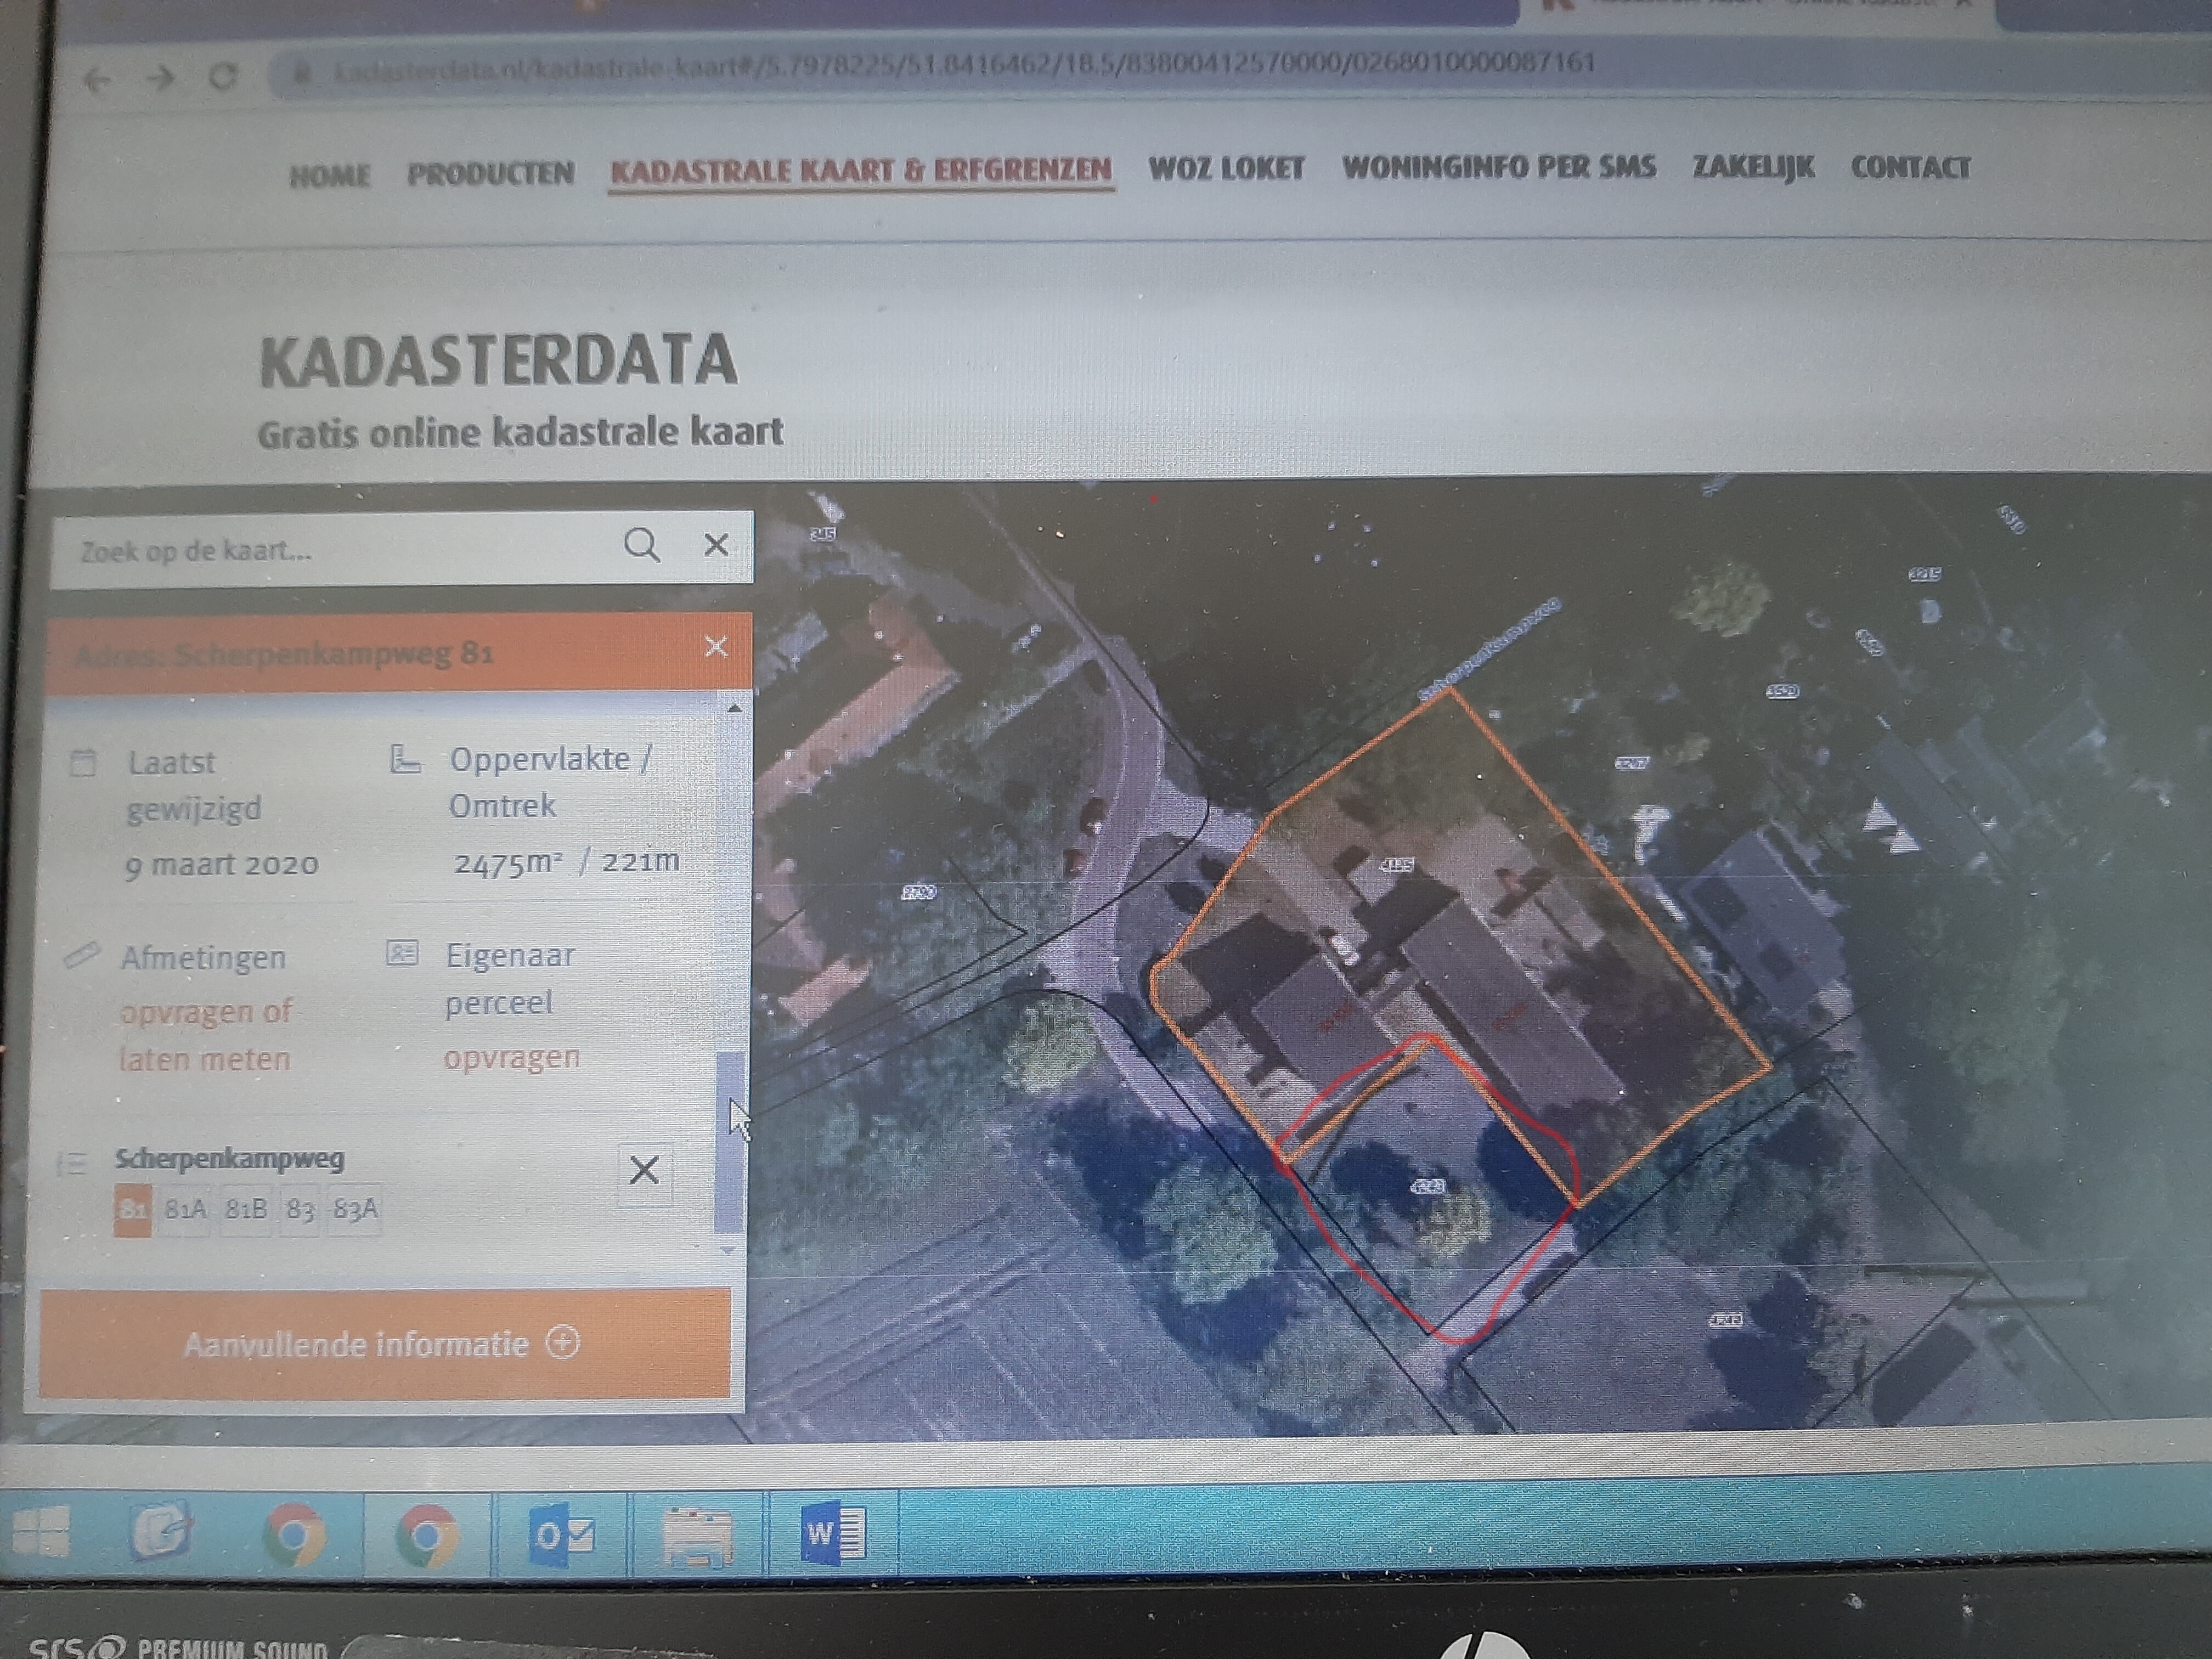The height and width of the screenshot is (1659, 2212).
Task: Clear the map search field with X
Action: [716, 545]
